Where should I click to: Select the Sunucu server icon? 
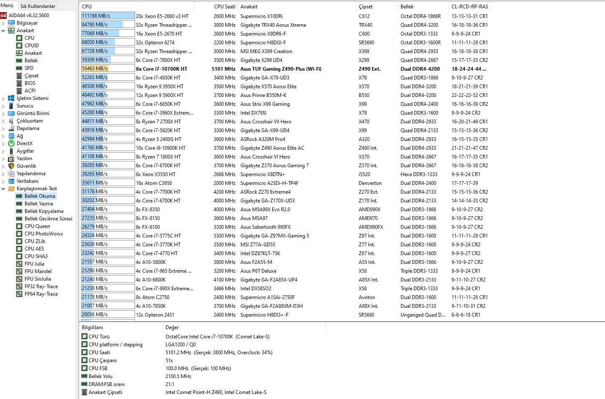pyautogui.click(x=11, y=106)
